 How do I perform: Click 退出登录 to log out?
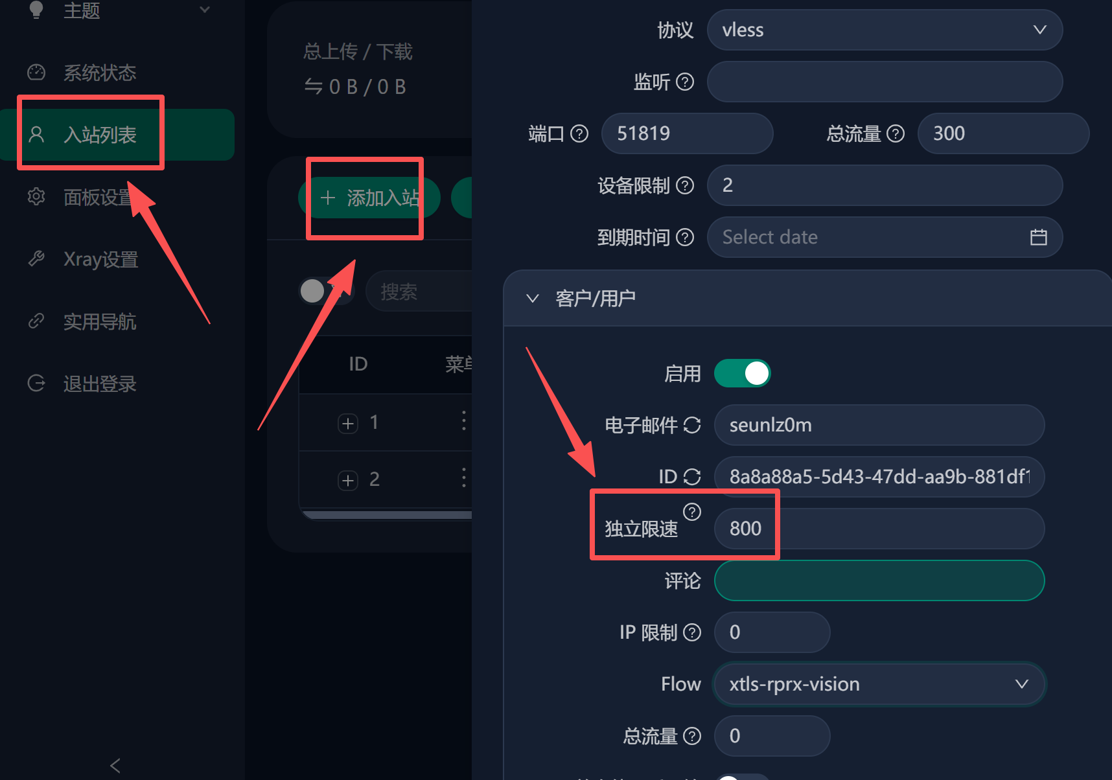pyautogui.click(x=99, y=384)
